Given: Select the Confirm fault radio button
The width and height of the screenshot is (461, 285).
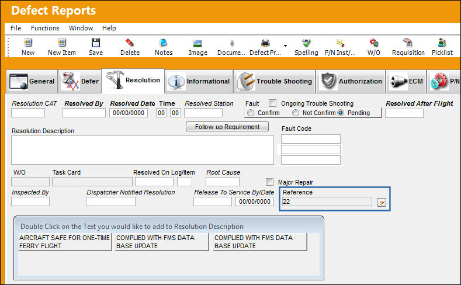Looking at the screenshot, I should point(251,113).
